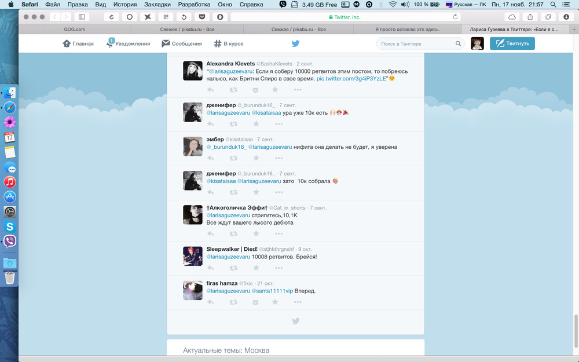
Task: Open profile avatar menu beside search box
Action: pyautogui.click(x=477, y=43)
